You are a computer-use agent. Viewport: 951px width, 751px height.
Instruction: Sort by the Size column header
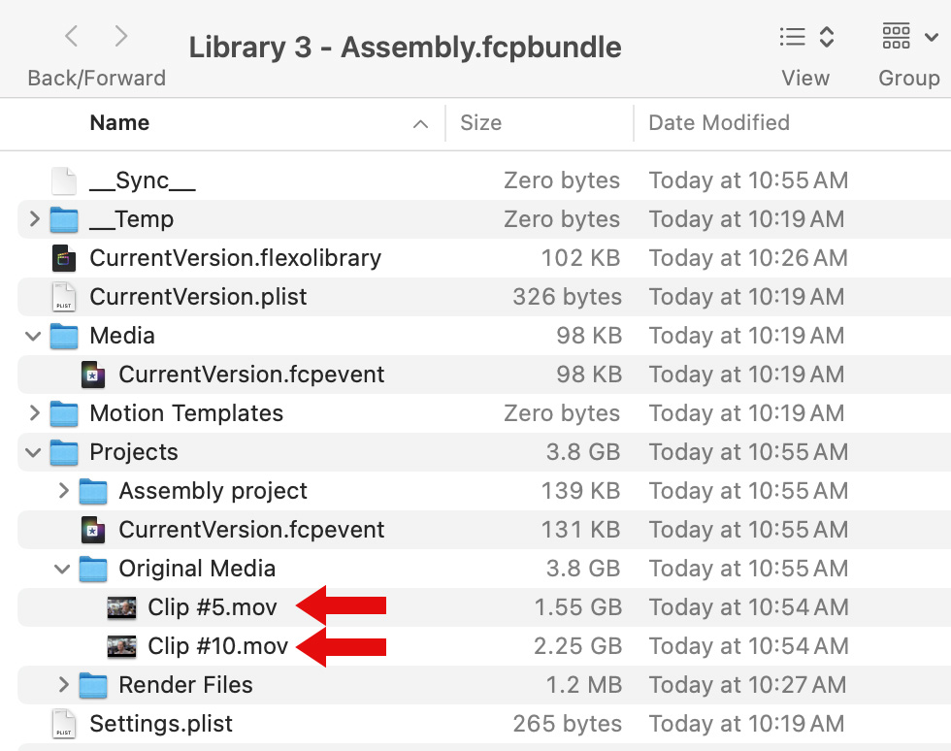(481, 123)
